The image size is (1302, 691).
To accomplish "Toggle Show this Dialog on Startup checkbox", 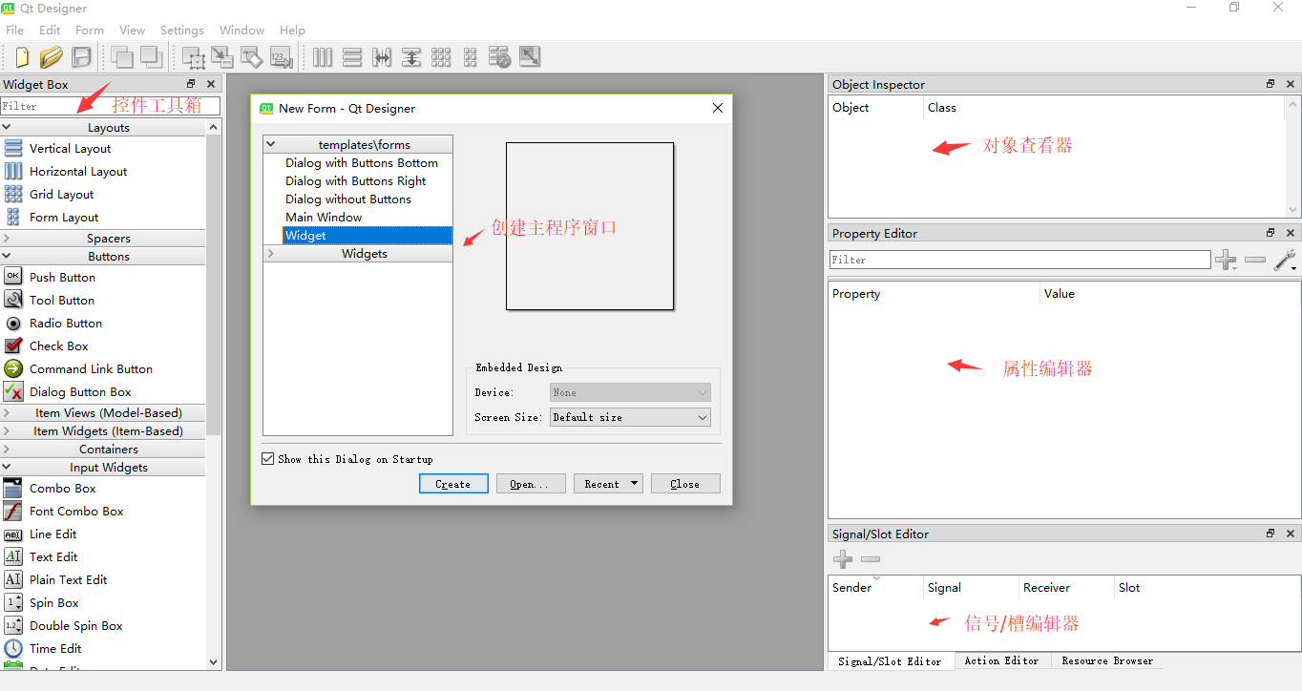I will click(x=268, y=459).
